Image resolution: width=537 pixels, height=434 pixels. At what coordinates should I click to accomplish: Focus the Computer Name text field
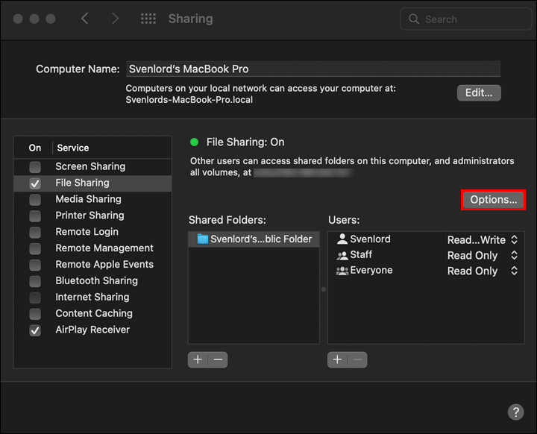(x=313, y=69)
